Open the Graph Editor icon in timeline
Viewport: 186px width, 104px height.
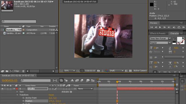click(x=93, y=80)
